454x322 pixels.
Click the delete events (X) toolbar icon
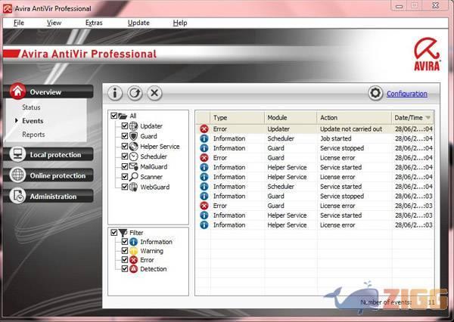pyautogui.click(x=154, y=93)
